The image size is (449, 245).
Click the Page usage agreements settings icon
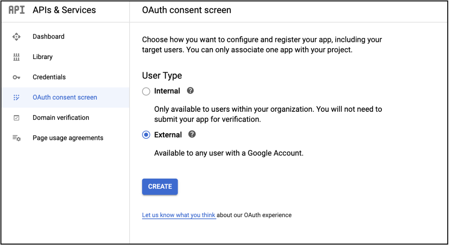[16, 138]
